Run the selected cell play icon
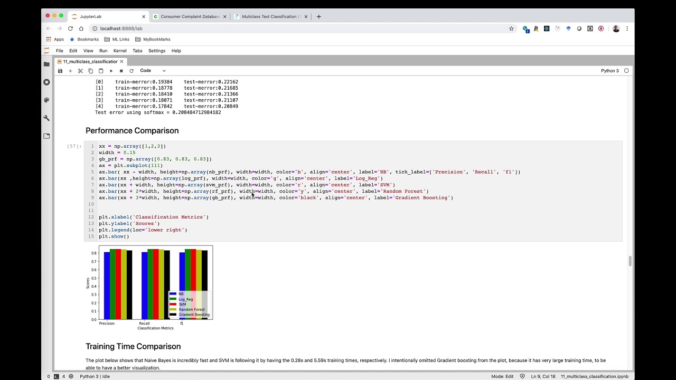676x380 pixels. (x=111, y=71)
